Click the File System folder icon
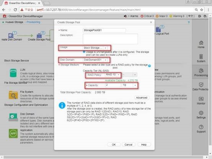 coord(13,95)
